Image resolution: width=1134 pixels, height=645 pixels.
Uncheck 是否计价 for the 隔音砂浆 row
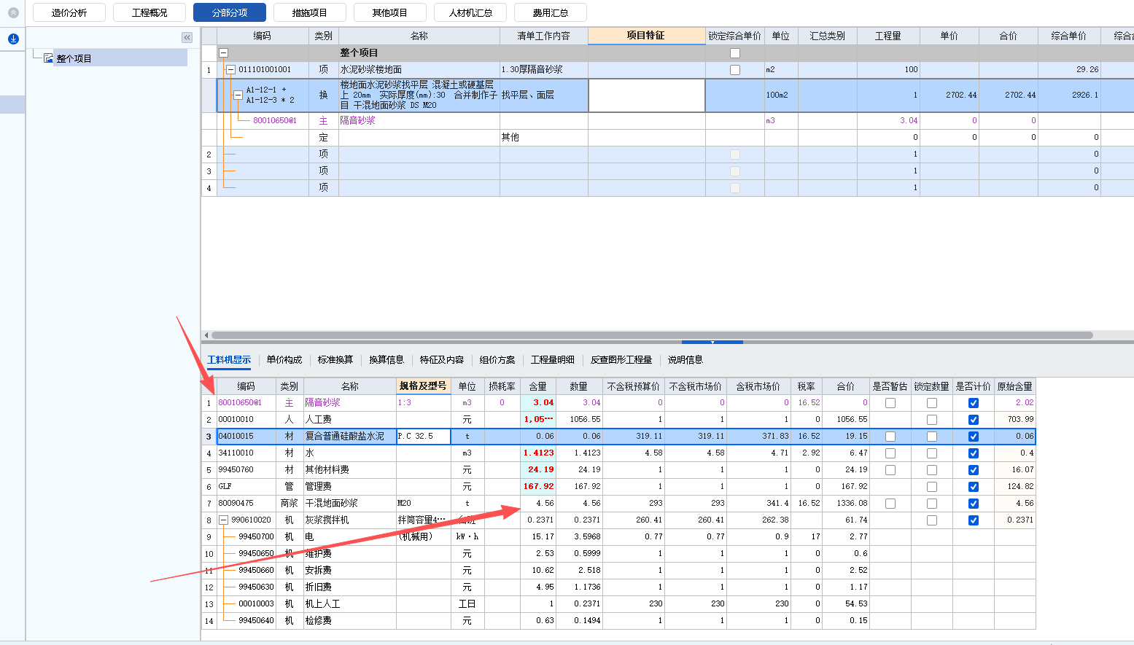pyautogui.click(x=973, y=402)
